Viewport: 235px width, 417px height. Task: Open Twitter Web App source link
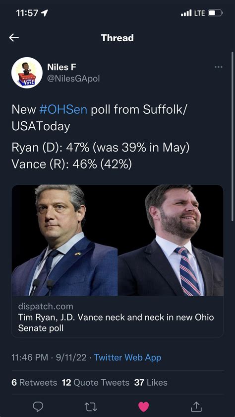pos(127,357)
